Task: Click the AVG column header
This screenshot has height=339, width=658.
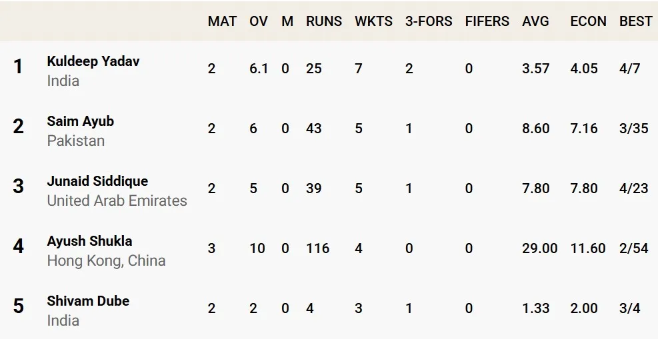Action: (535, 21)
